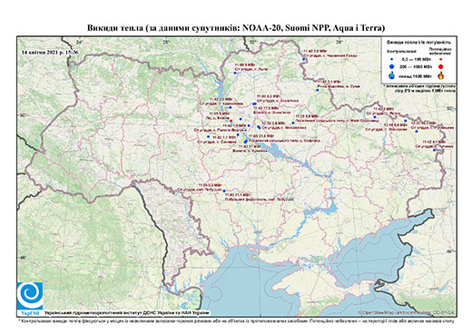
Task: Open the OpenStreetMap contributors attribution
Action: [406, 312]
